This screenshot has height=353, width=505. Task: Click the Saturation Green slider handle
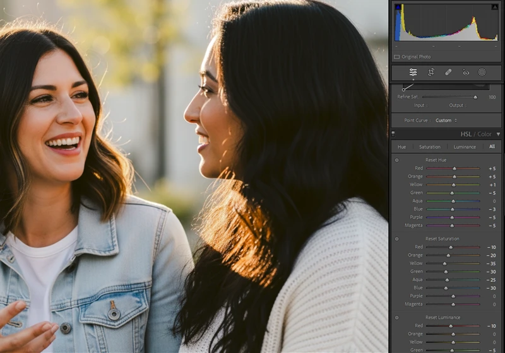[x=446, y=272]
